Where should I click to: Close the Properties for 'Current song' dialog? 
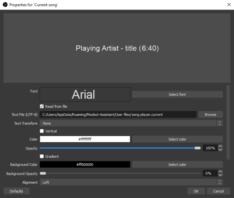coord(229,5)
